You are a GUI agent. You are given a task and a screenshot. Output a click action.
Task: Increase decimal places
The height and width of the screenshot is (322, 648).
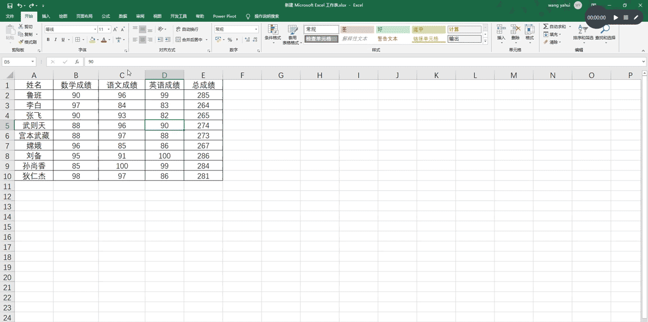click(247, 40)
